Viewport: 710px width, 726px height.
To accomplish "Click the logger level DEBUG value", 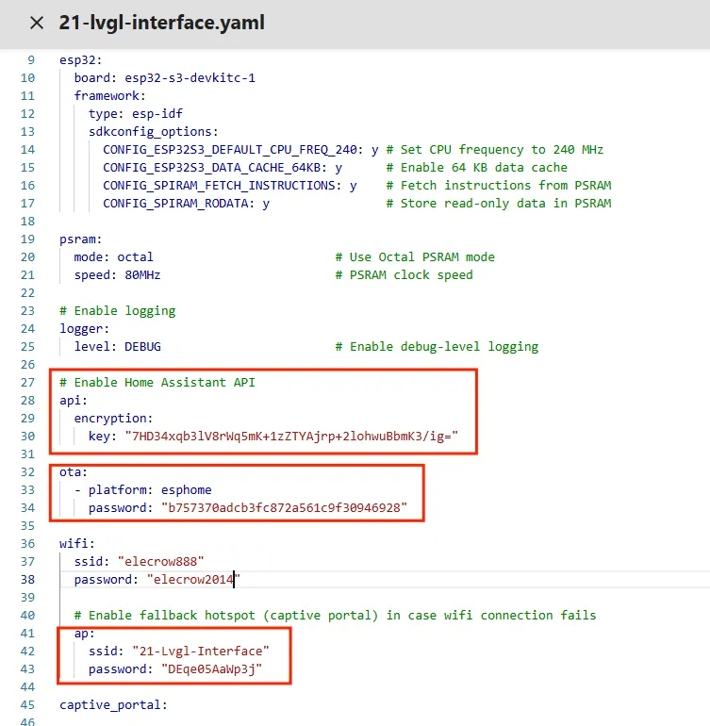I will coord(142,346).
